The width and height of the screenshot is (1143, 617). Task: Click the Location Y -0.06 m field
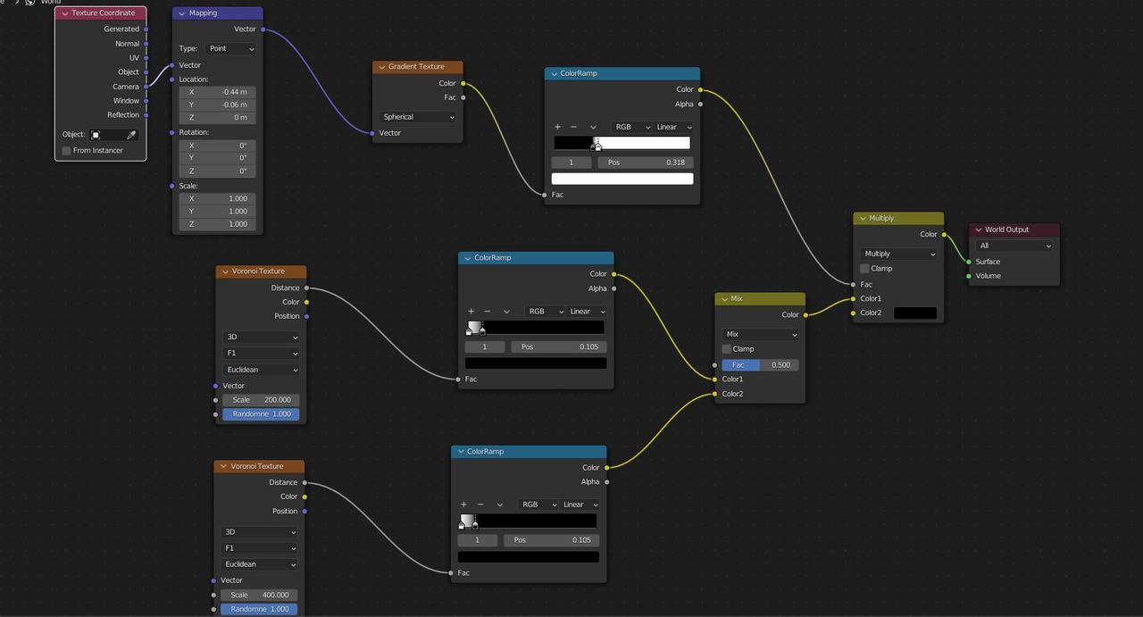point(217,104)
